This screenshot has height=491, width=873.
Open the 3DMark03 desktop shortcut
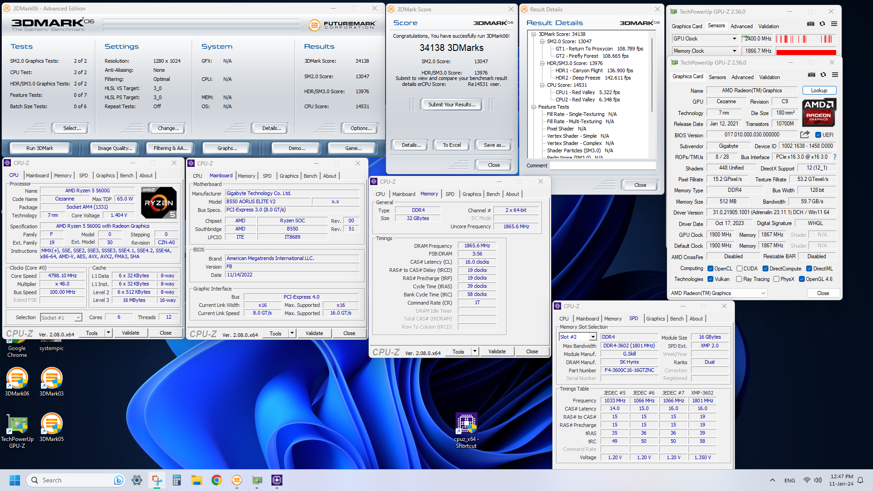pyautogui.click(x=51, y=382)
